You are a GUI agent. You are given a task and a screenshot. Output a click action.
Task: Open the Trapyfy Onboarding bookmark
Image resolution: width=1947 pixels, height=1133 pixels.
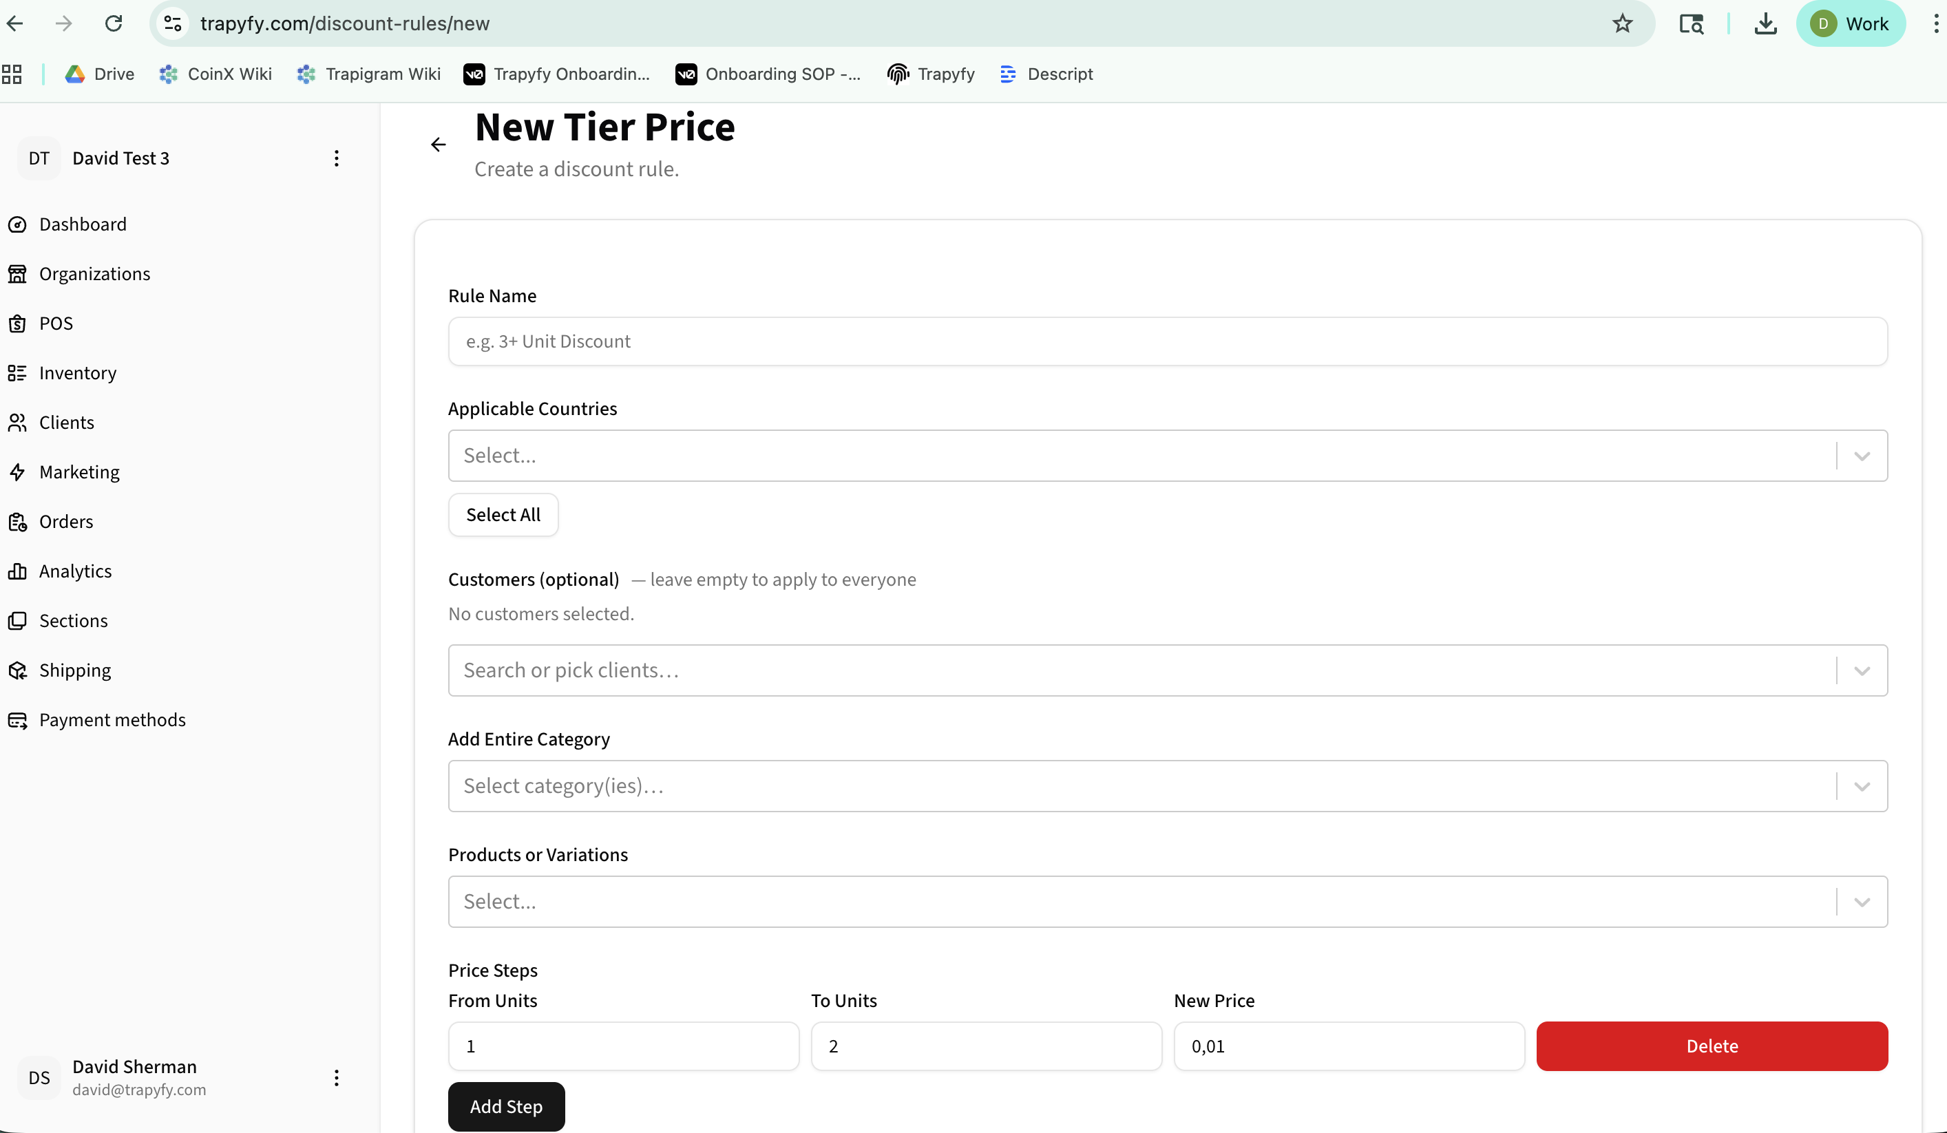tap(556, 74)
